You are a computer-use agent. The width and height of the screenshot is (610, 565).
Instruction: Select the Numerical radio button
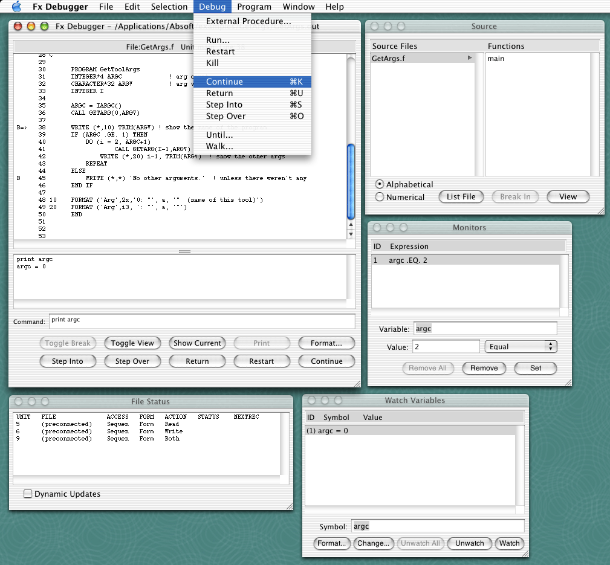click(x=380, y=197)
